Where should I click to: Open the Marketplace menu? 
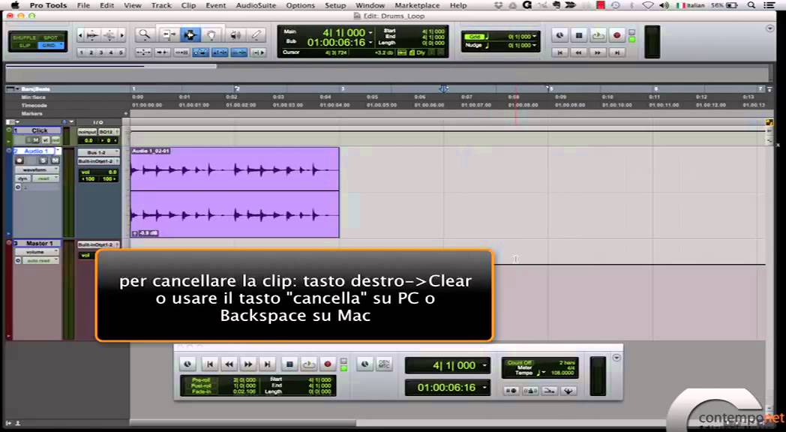coord(417,5)
